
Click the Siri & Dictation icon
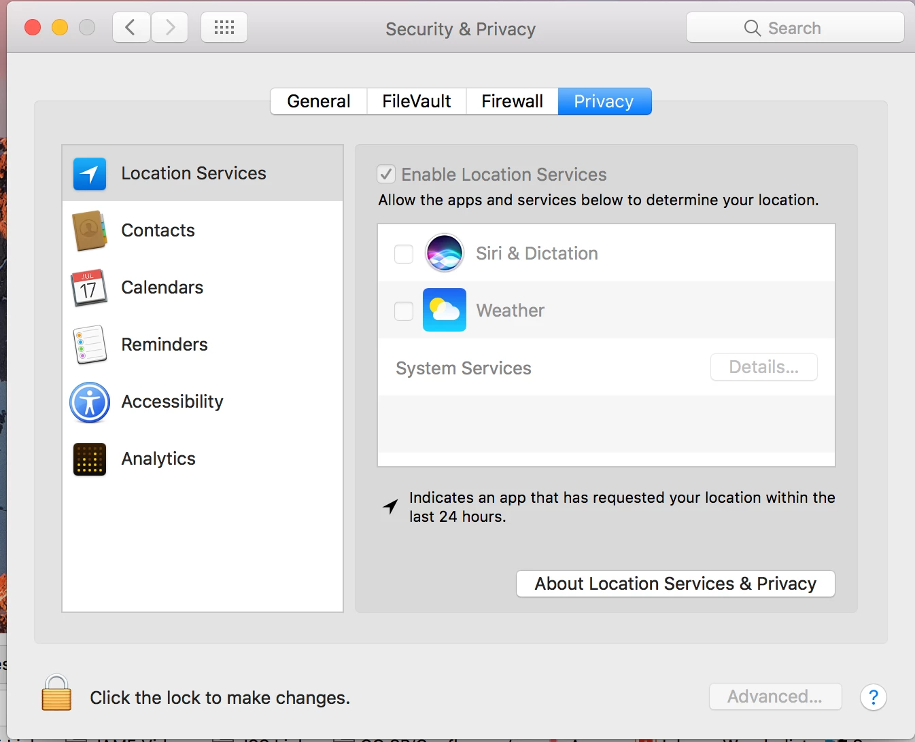pos(445,253)
